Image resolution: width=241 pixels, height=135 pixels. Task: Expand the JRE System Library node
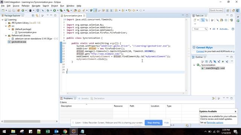click(6, 23)
